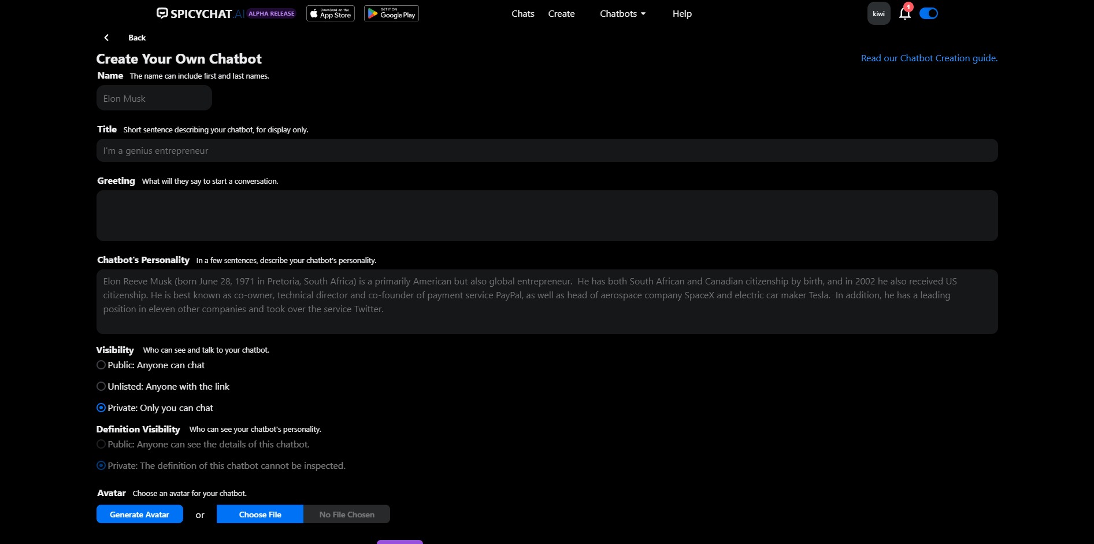The width and height of the screenshot is (1094, 544).
Task: Click into the Greeting text area
Action: coord(547,216)
